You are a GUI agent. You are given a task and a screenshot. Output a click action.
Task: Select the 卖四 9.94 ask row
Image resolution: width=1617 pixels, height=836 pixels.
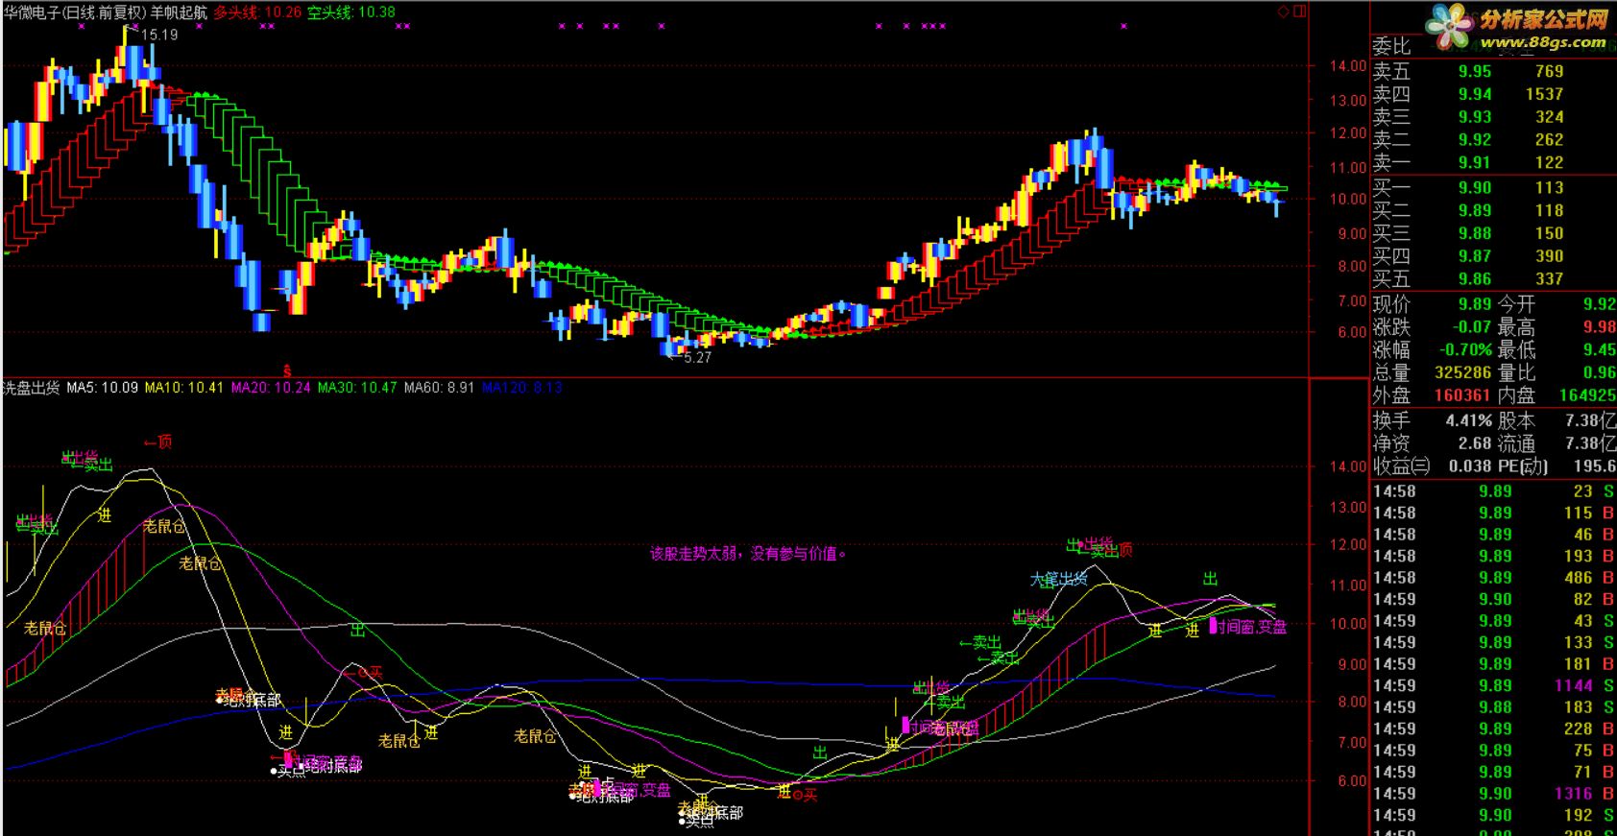pyautogui.click(x=1493, y=94)
